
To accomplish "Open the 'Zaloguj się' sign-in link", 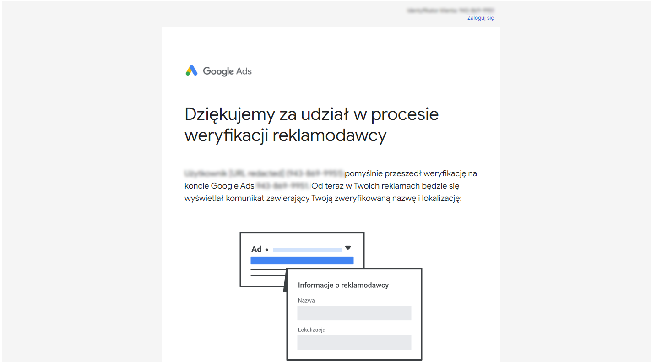I will tap(480, 18).
